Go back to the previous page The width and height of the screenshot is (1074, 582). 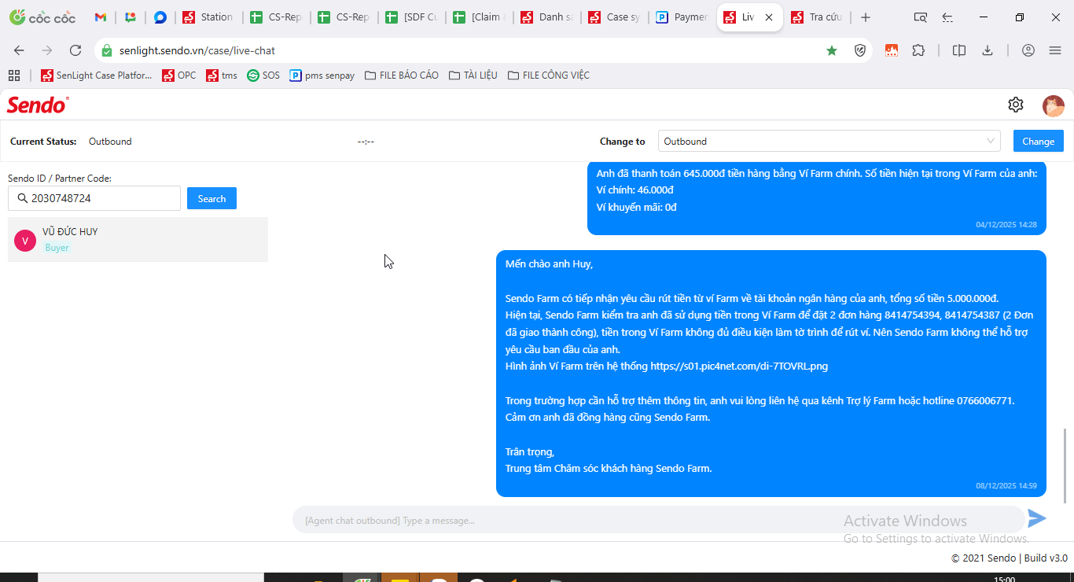(19, 50)
